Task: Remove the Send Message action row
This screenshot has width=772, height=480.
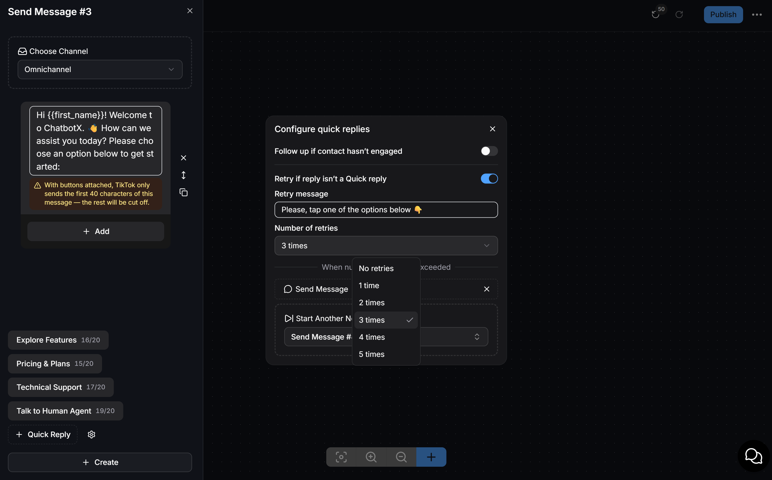Action: click(x=486, y=289)
